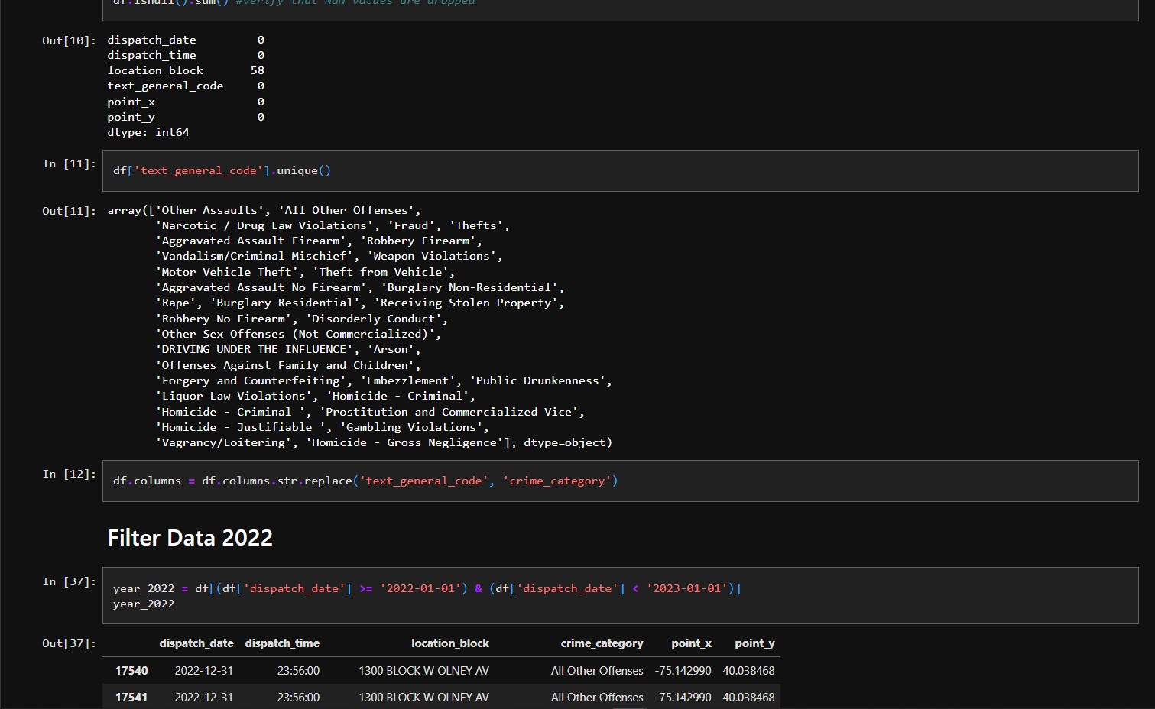1155x709 pixels.
Task: Click the In [12] prompt label
Action: [69, 474]
